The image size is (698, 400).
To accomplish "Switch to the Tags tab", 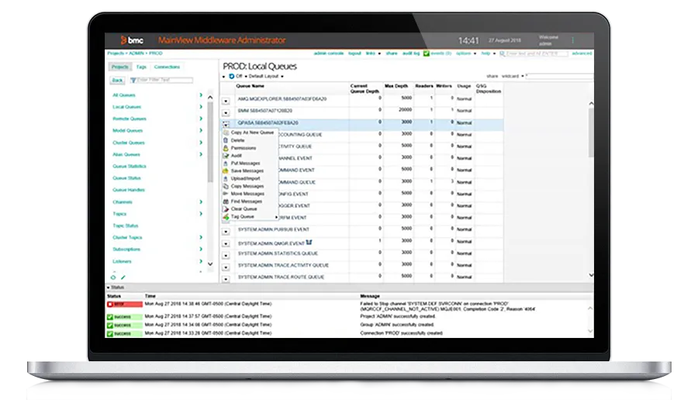I will click(x=141, y=67).
